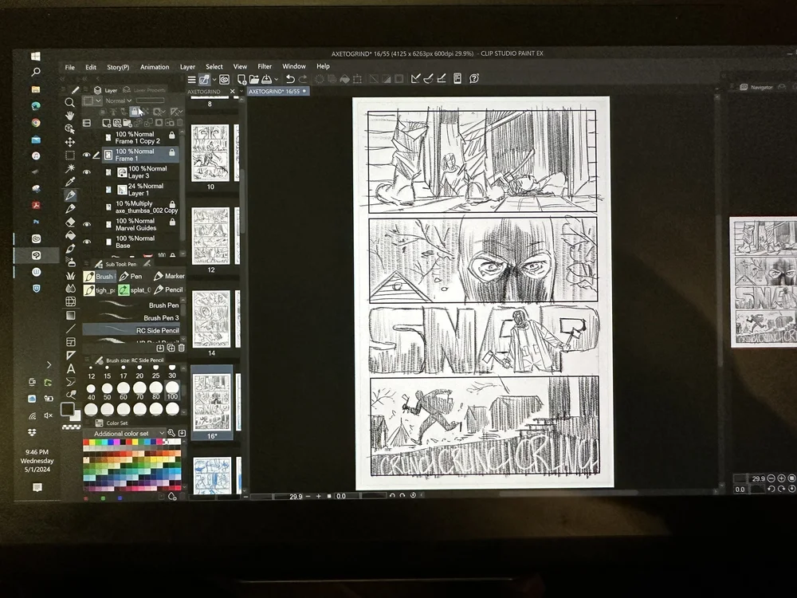Select the Text tool
This screenshot has width=797, height=598.
(x=71, y=368)
